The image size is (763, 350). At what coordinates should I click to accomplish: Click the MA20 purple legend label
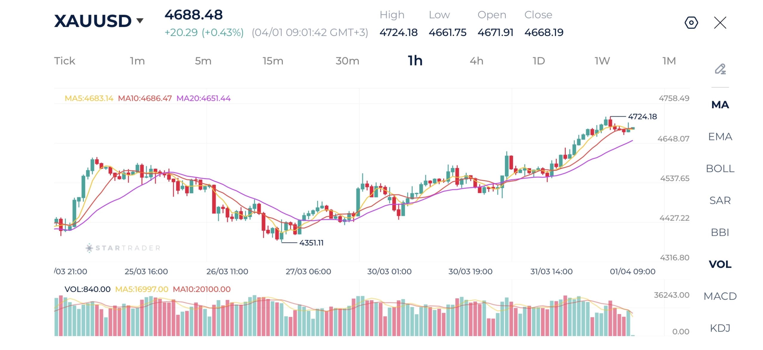[204, 98]
